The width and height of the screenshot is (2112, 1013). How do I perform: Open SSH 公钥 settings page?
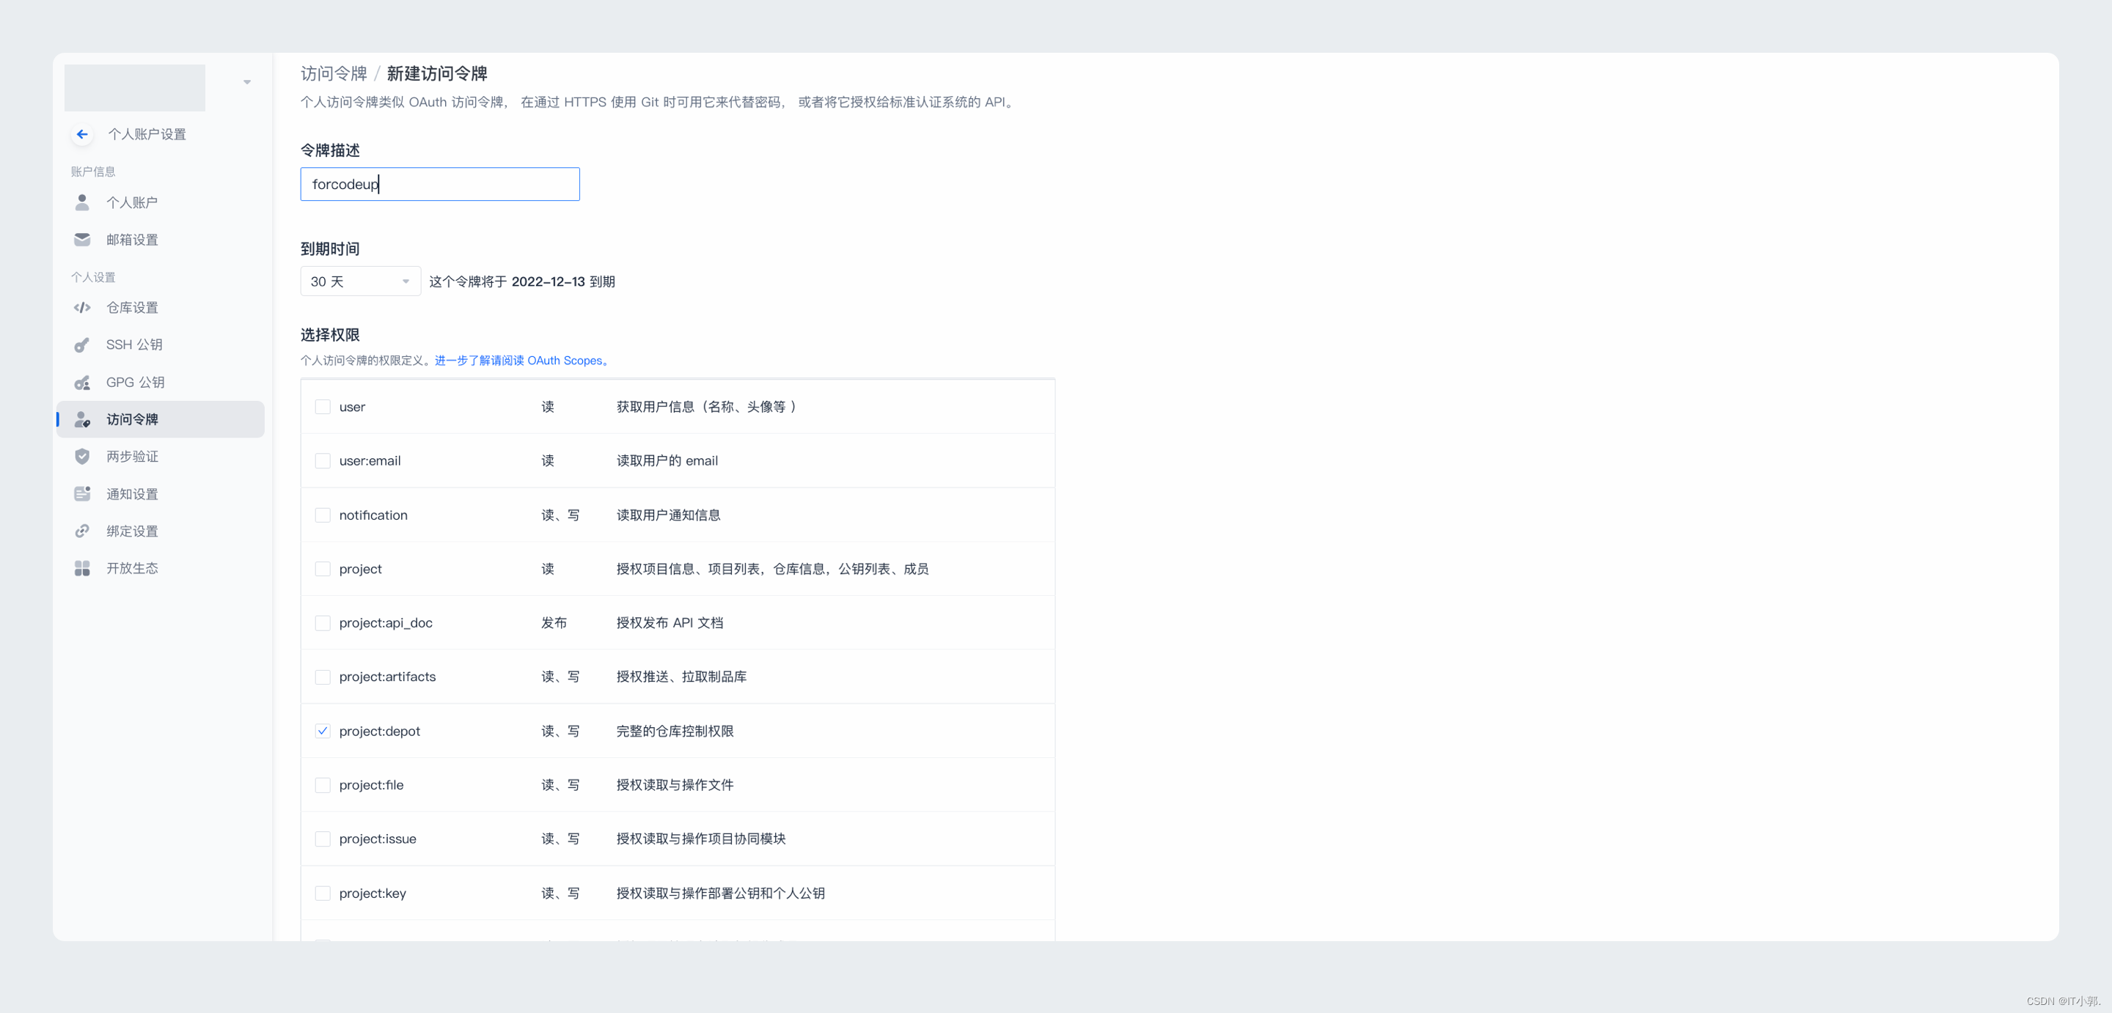pyautogui.click(x=161, y=345)
